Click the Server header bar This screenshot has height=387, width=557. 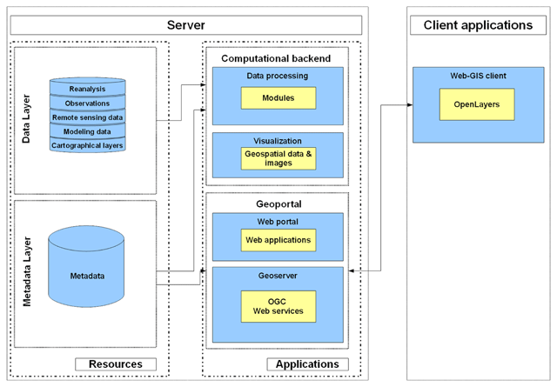tap(185, 24)
